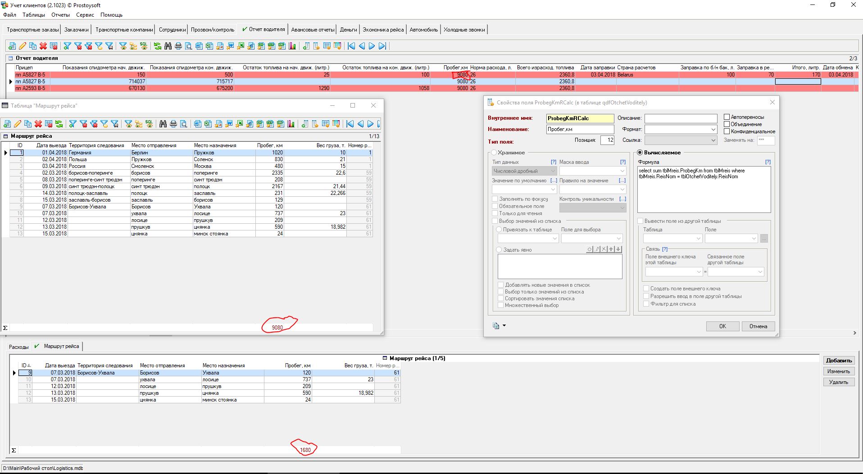Click bar chart icon in Маршрут рейса window

click(x=291, y=124)
